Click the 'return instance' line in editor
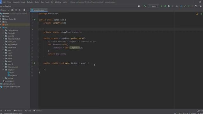Image resolution: width=203 pixels, height=114 pixels. click(x=57, y=54)
